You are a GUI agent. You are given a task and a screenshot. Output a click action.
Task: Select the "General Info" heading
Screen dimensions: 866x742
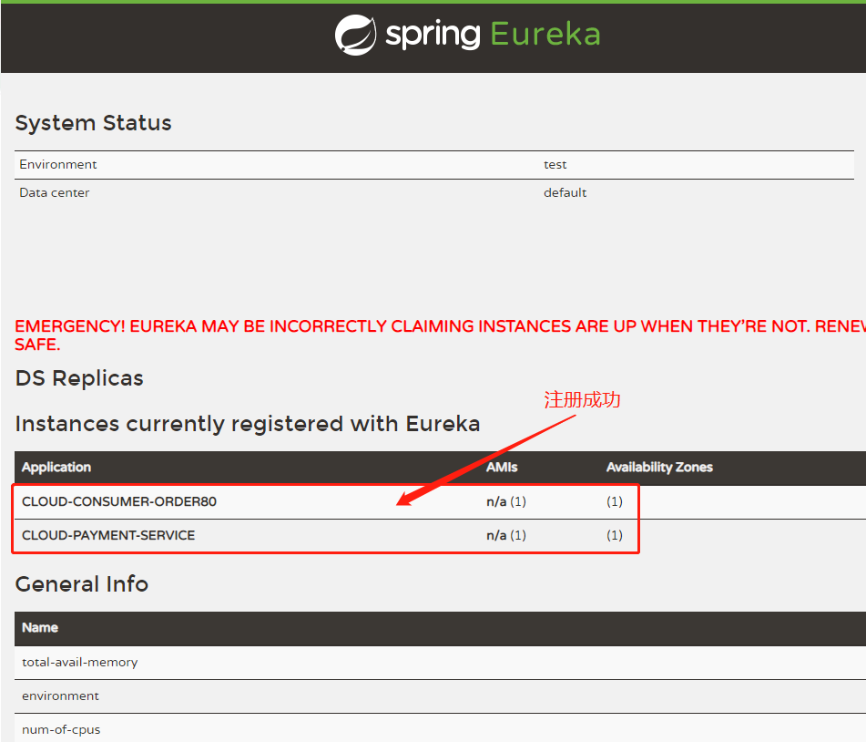[x=82, y=584]
